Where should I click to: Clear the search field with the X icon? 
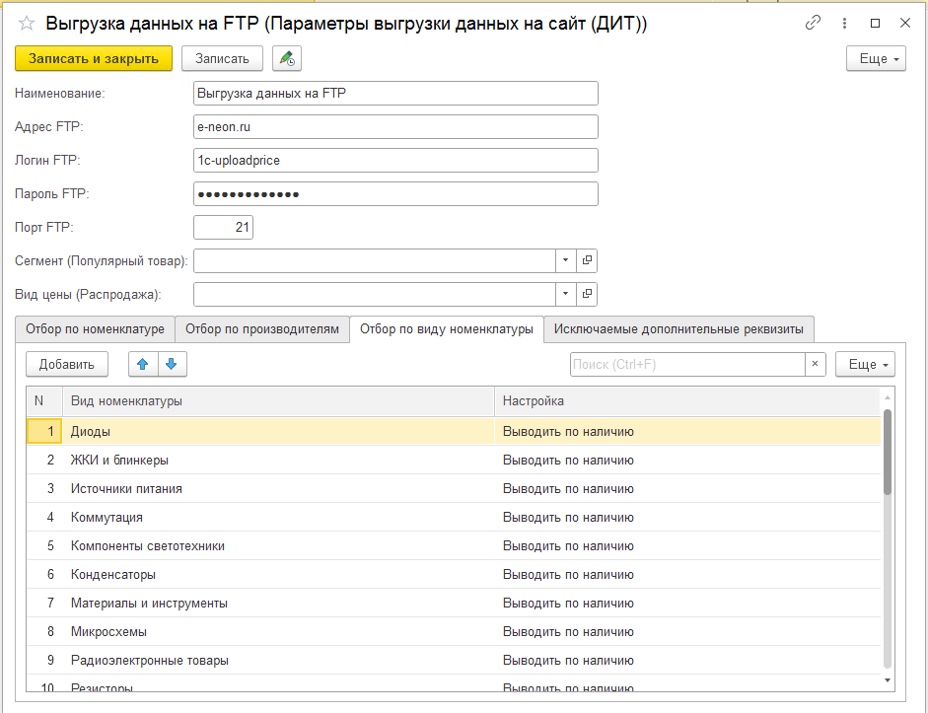coord(815,364)
